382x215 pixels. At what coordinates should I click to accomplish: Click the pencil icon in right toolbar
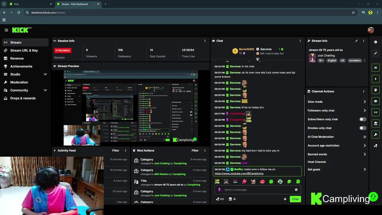pyautogui.click(x=375, y=53)
